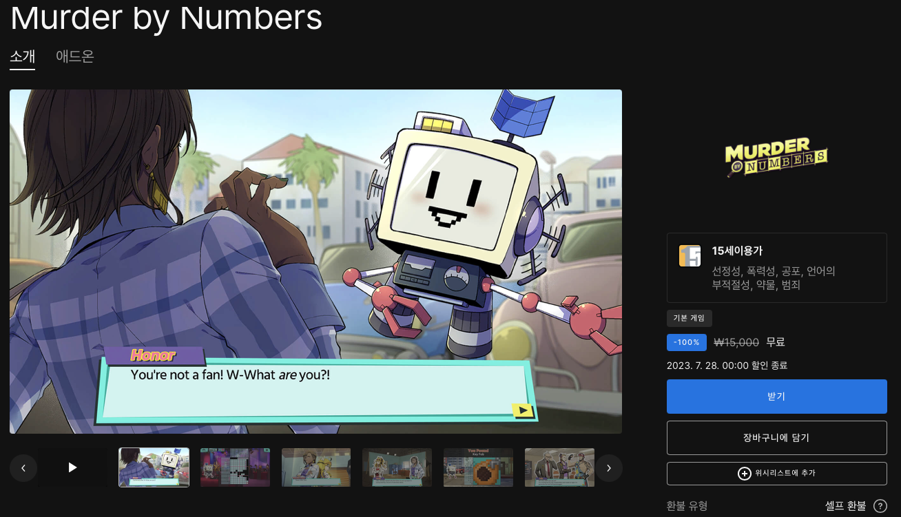Select the third screenshot thumbnail
The image size is (901, 517).
[316, 467]
